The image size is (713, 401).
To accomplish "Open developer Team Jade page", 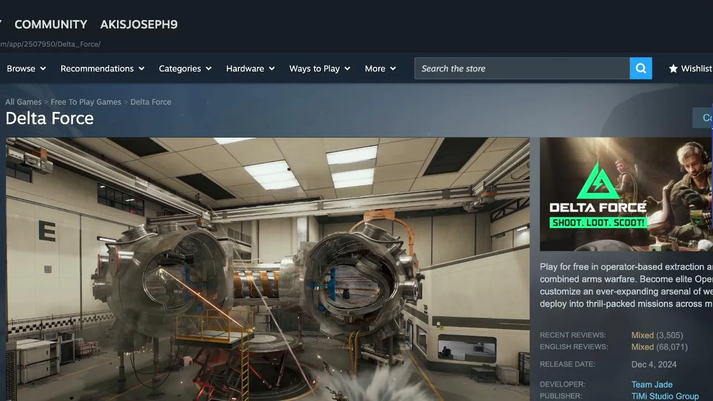I will point(652,384).
